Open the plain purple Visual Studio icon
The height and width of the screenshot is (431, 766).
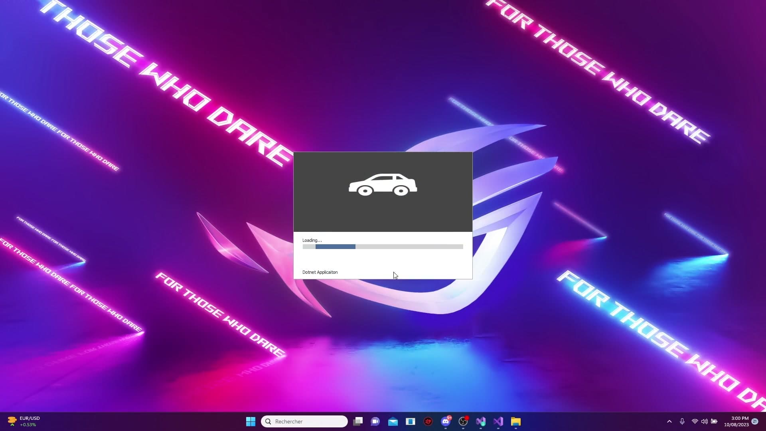[x=498, y=421]
